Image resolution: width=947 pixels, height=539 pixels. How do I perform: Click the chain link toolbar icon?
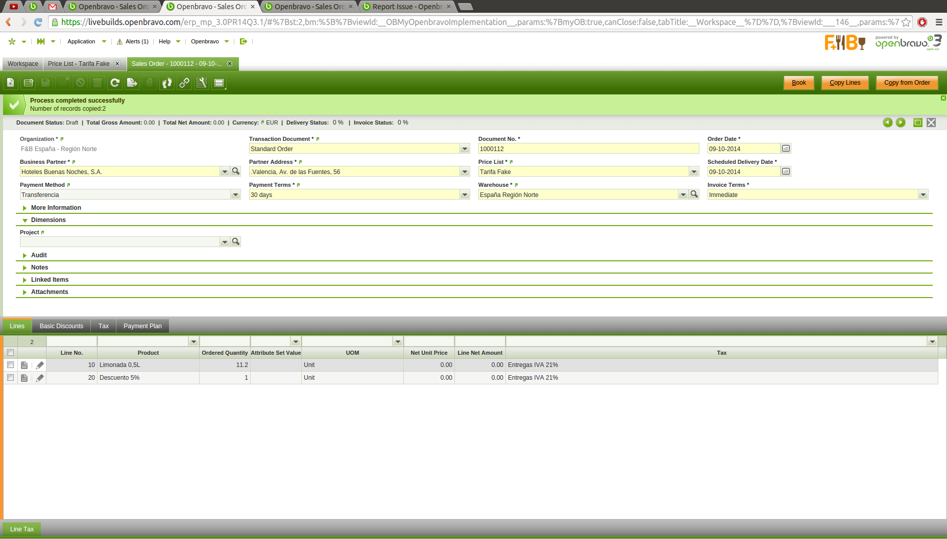(184, 83)
